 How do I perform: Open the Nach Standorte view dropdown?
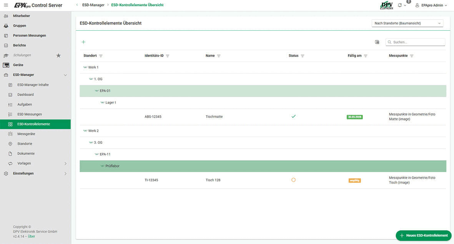pos(407,23)
